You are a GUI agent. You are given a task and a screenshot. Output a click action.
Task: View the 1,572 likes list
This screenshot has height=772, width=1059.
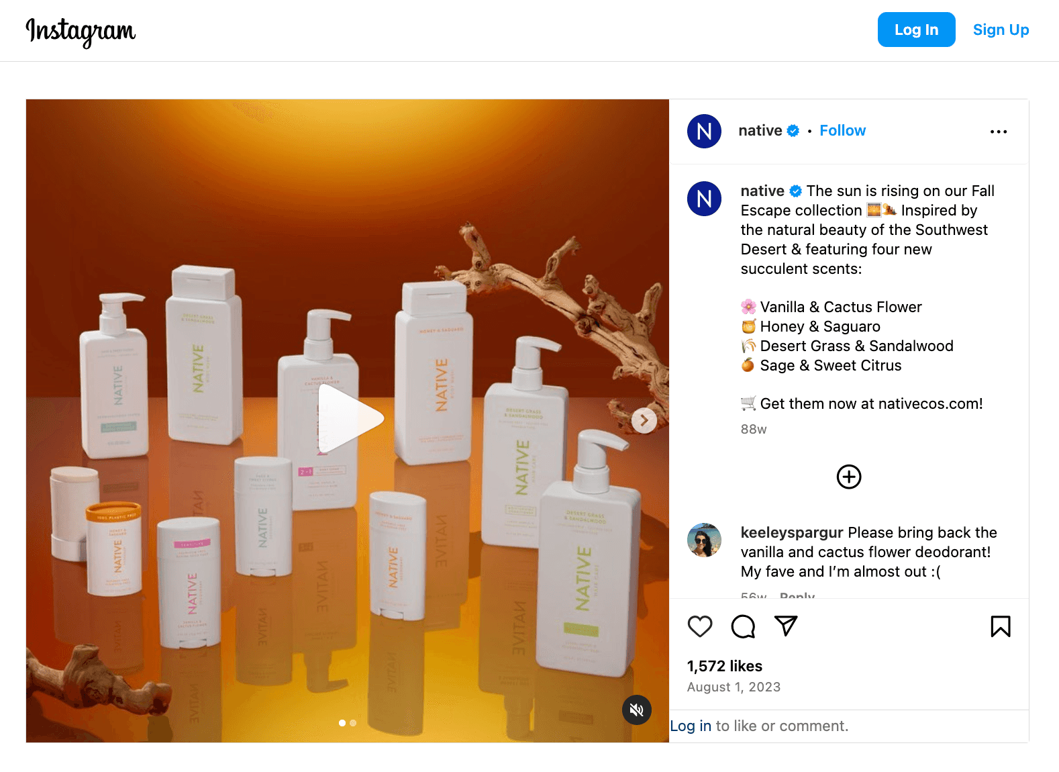point(725,666)
